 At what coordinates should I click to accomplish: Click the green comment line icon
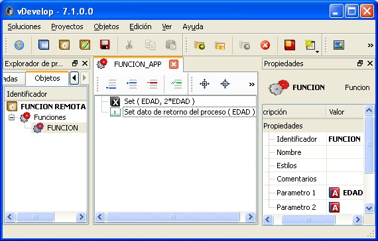pyautogui.click(x=176, y=84)
